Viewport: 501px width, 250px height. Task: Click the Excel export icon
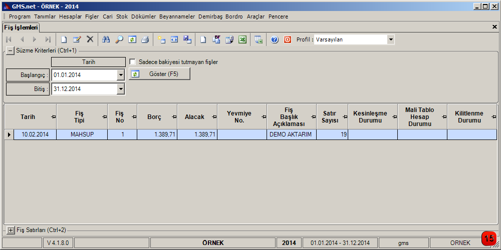coord(242,39)
